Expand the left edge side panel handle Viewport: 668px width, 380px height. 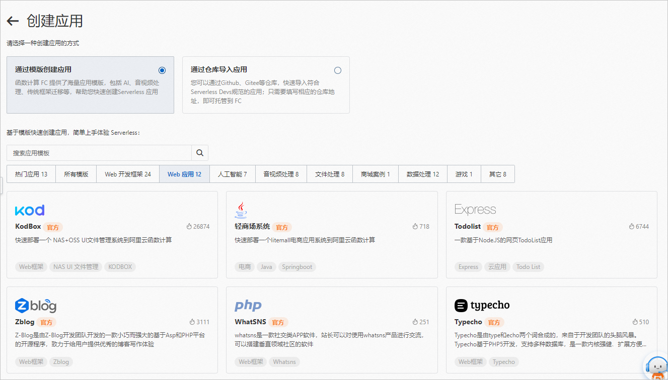pos(2,184)
